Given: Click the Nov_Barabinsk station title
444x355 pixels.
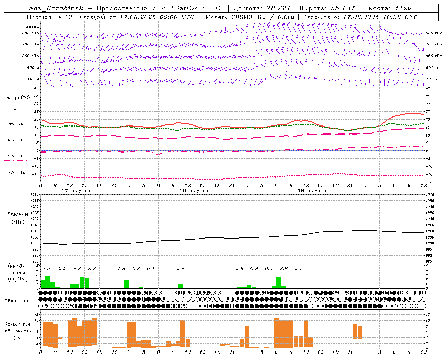Looking at the screenshot, I should [x=55, y=8].
